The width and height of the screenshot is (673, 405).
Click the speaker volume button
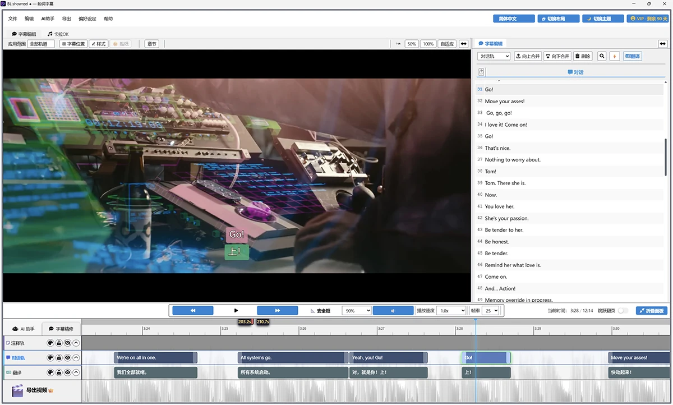393,310
